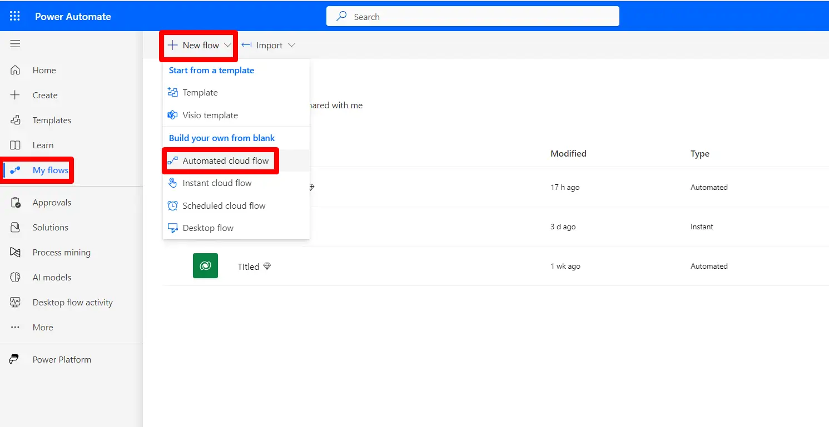Click the premium diamond icon beside TItled
The image size is (829, 427).
coord(267,267)
